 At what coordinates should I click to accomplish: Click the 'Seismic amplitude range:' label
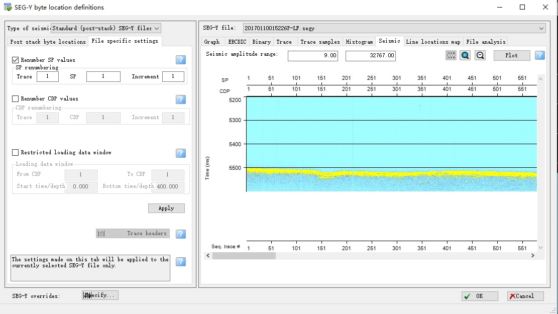tap(242, 54)
